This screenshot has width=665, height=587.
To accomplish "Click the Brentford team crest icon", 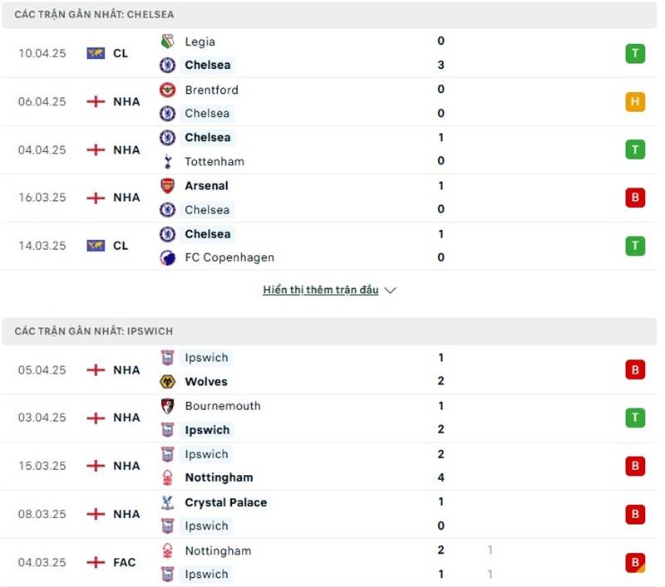I will tap(167, 90).
